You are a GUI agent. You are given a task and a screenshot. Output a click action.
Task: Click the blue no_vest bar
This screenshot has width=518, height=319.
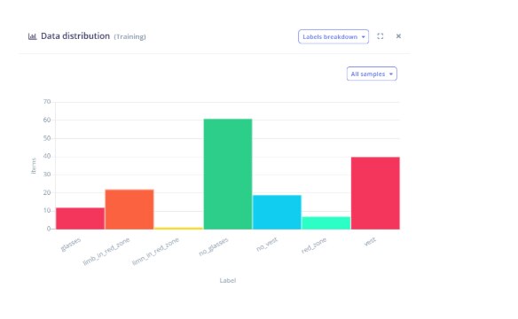click(x=277, y=212)
